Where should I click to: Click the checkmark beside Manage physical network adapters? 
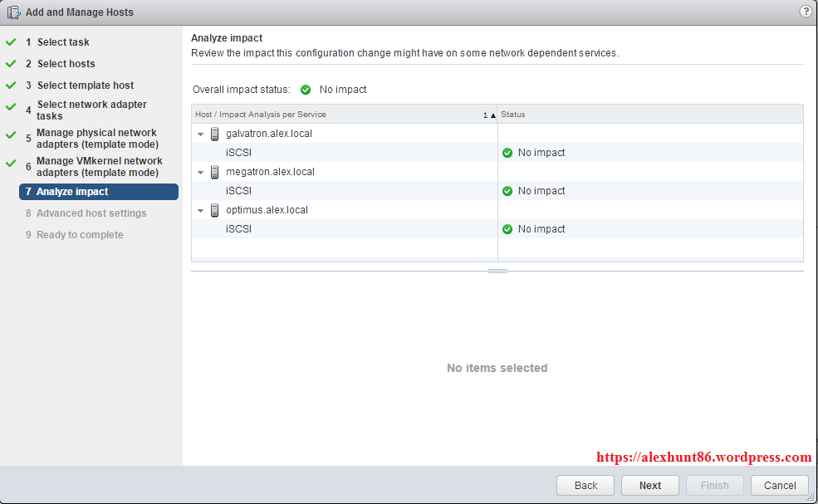point(11,135)
